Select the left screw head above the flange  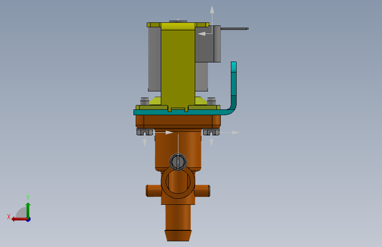click(x=145, y=101)
